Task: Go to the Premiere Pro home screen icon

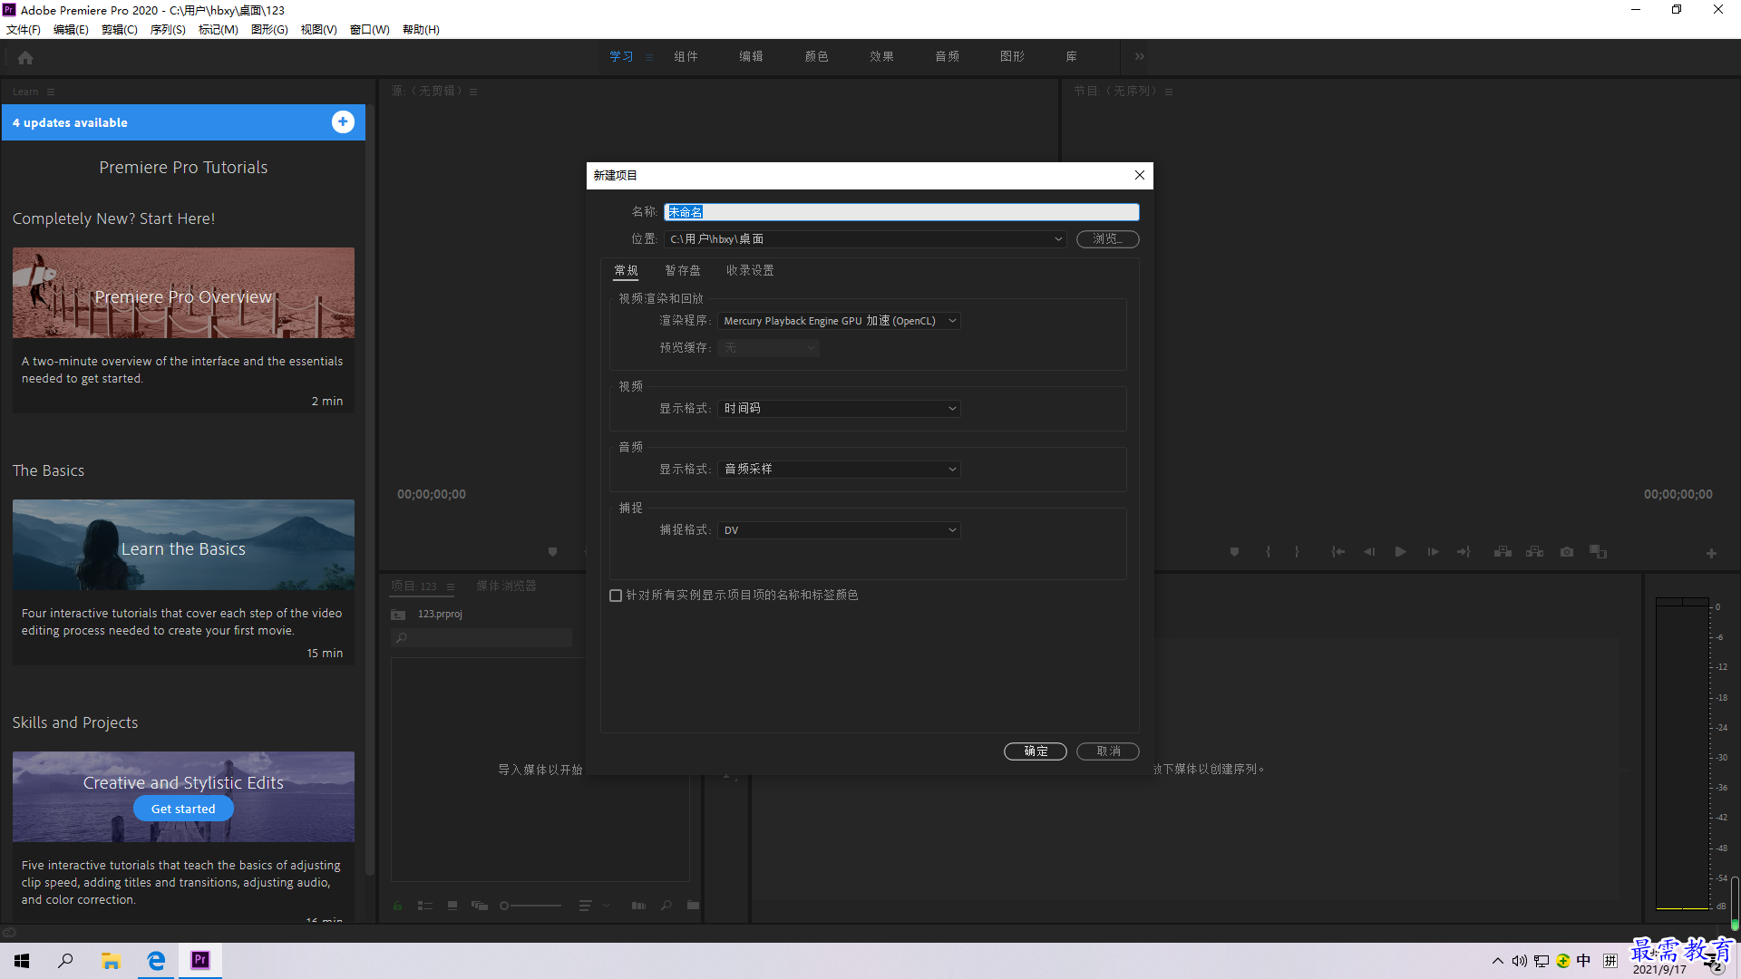Action: coord(25,57)
